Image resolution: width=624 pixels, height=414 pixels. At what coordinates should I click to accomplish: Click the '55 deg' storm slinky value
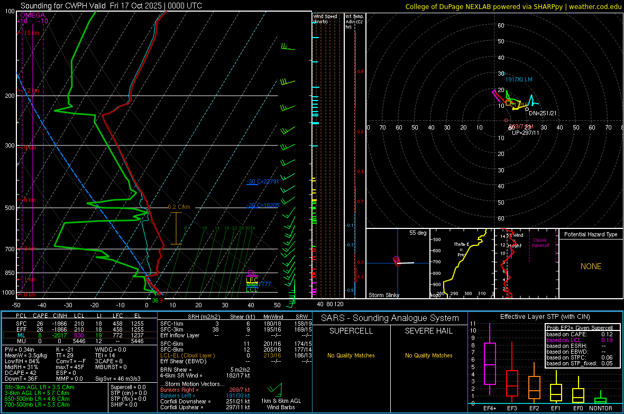[418, 233]
